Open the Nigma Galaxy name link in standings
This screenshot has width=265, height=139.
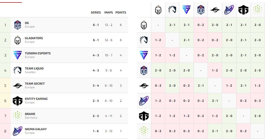point(36,129)
